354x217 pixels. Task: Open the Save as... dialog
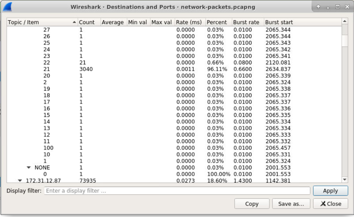291,204
